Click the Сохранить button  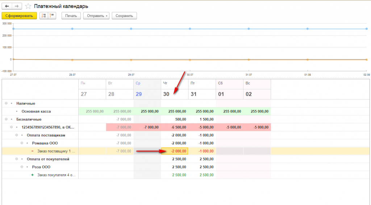(124, 16)
